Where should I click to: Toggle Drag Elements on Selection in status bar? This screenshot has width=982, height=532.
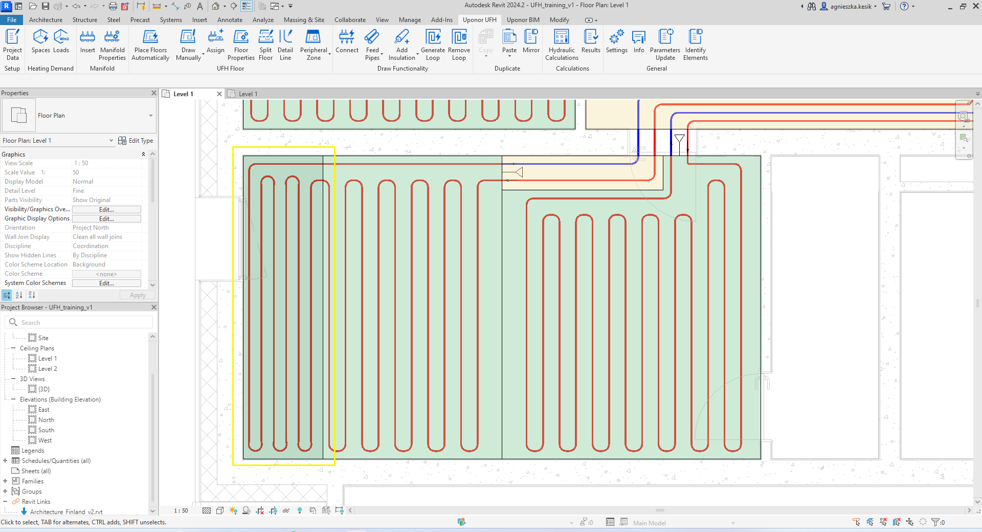[910, 522]
